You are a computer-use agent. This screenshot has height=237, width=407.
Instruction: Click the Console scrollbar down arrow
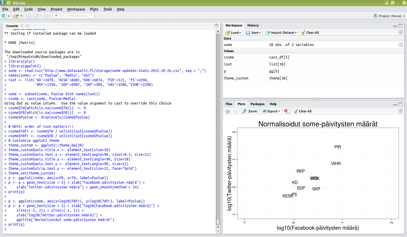[218, 231]
